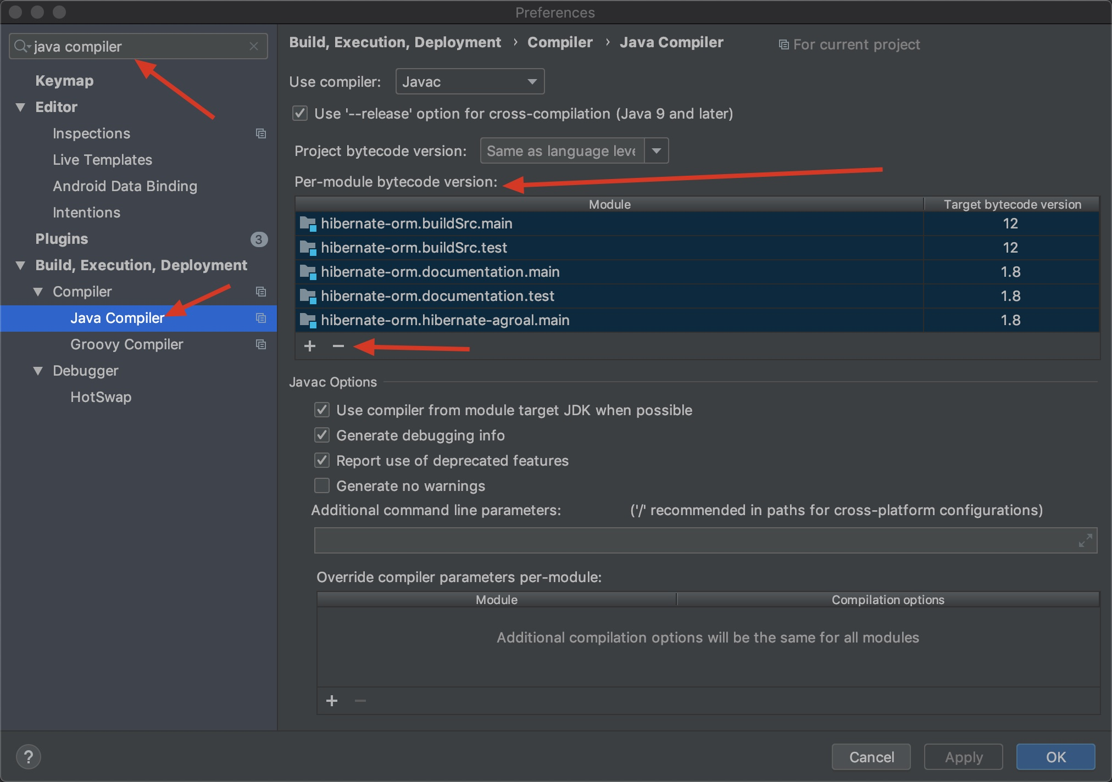Click the help question mark icon
This screenshot has height=782, width=1112.
29,757
